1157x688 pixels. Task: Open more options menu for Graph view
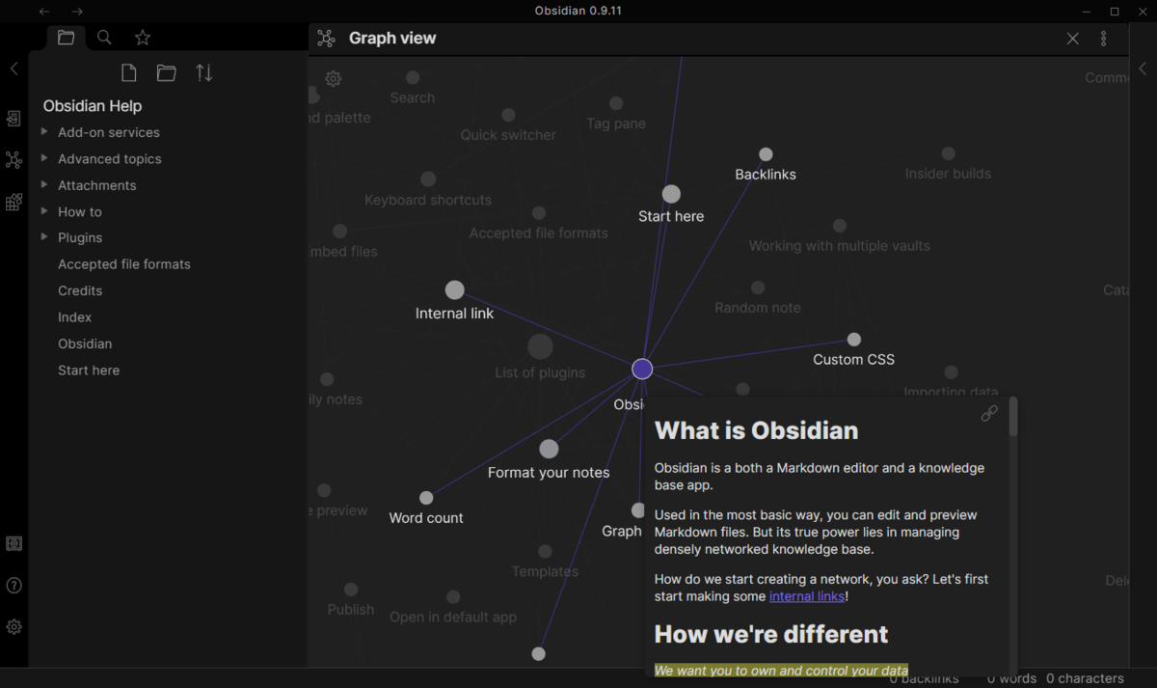point(1104,39)
